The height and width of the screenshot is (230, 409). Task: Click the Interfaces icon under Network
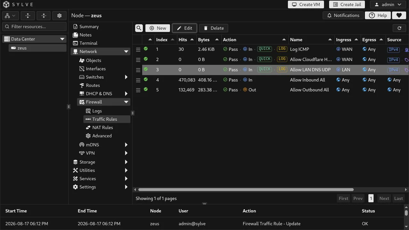tap(82, 69)
